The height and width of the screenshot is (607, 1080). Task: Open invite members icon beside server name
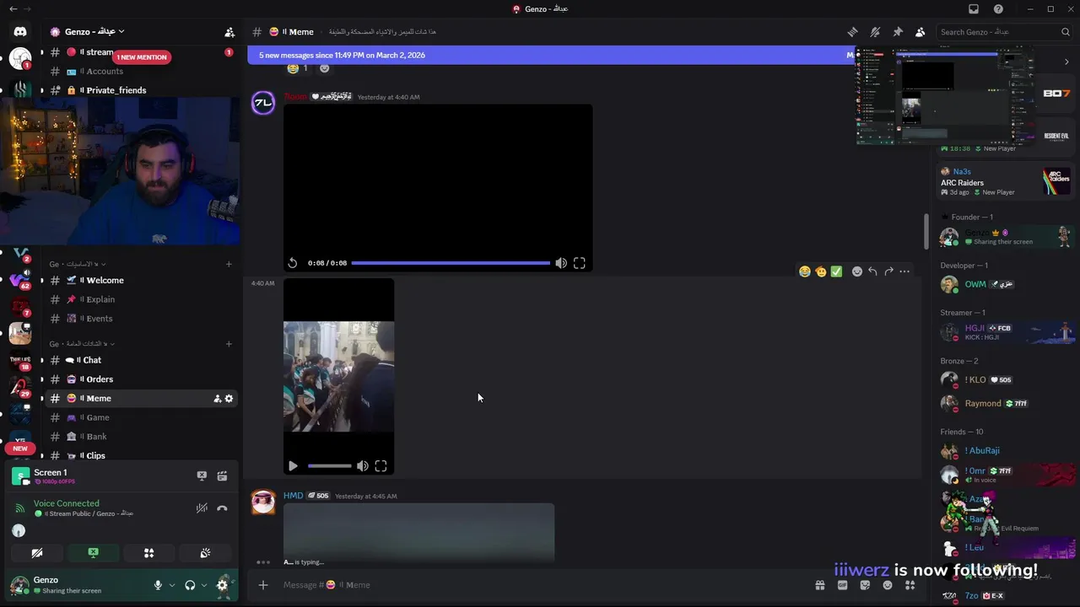[229, 32]
